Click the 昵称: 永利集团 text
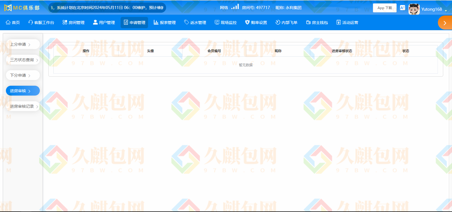The height and width of the screenshot is (212, 452). click(288, 8)
